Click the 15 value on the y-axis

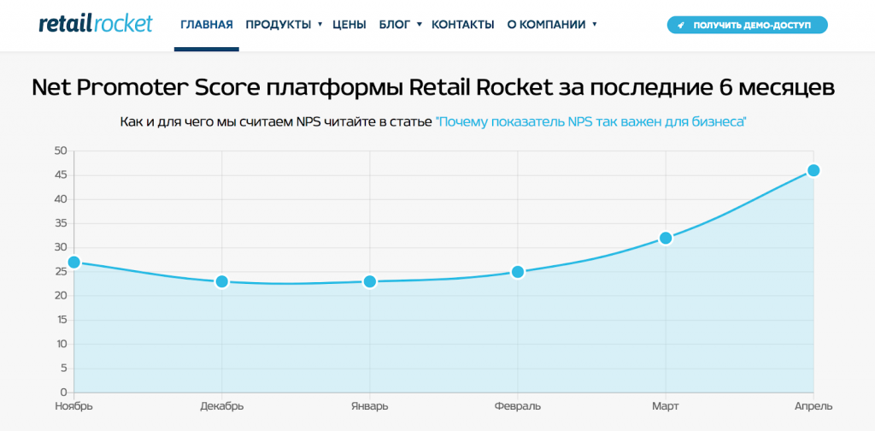pyautogui.click(x=61, y=321)
